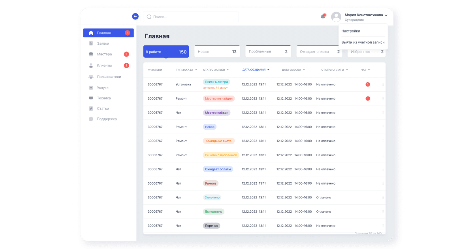Open Заявки via its sidebar icon

coord(91,43)
